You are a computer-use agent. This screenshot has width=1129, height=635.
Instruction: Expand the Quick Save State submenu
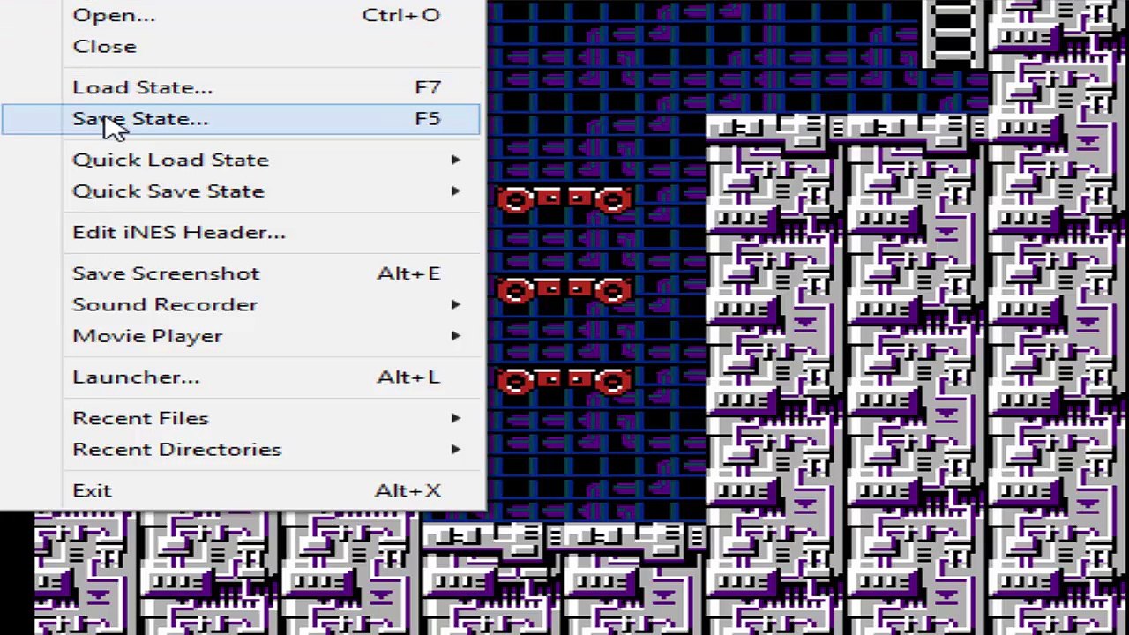[x=241, y=191]
